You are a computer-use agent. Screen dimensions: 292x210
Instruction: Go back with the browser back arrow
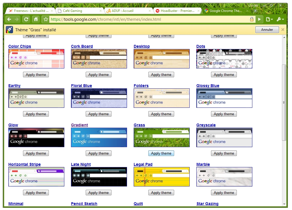click(x=9, y=19)
